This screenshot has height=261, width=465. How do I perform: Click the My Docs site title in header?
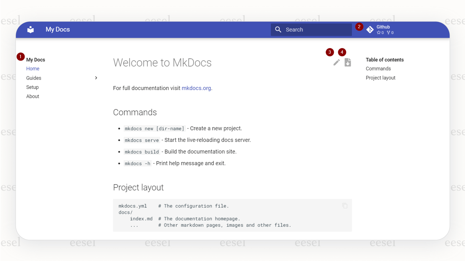click(x=58, y=29)
